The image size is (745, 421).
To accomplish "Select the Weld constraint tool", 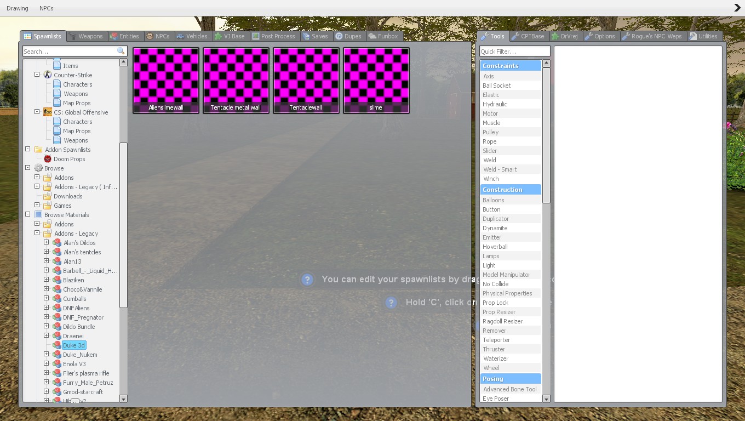I will click(x=511, y=160).
